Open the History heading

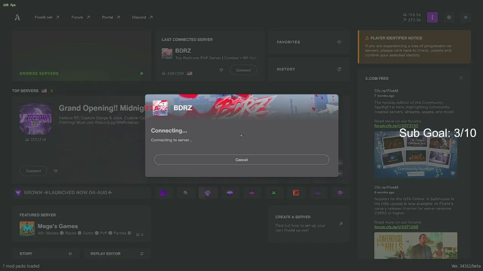[286, 69]
